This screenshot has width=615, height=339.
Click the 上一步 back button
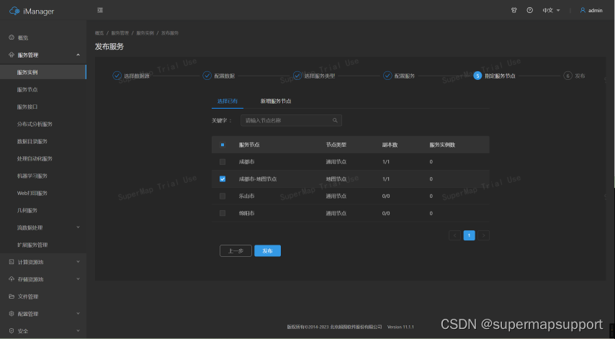pos(235,250)
